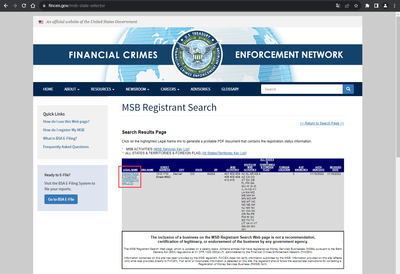400x274 pixels.
Task: Click the ALL STATES & TERRITORIES & FOREIGN FLAG header
Action: click(267, 165)
